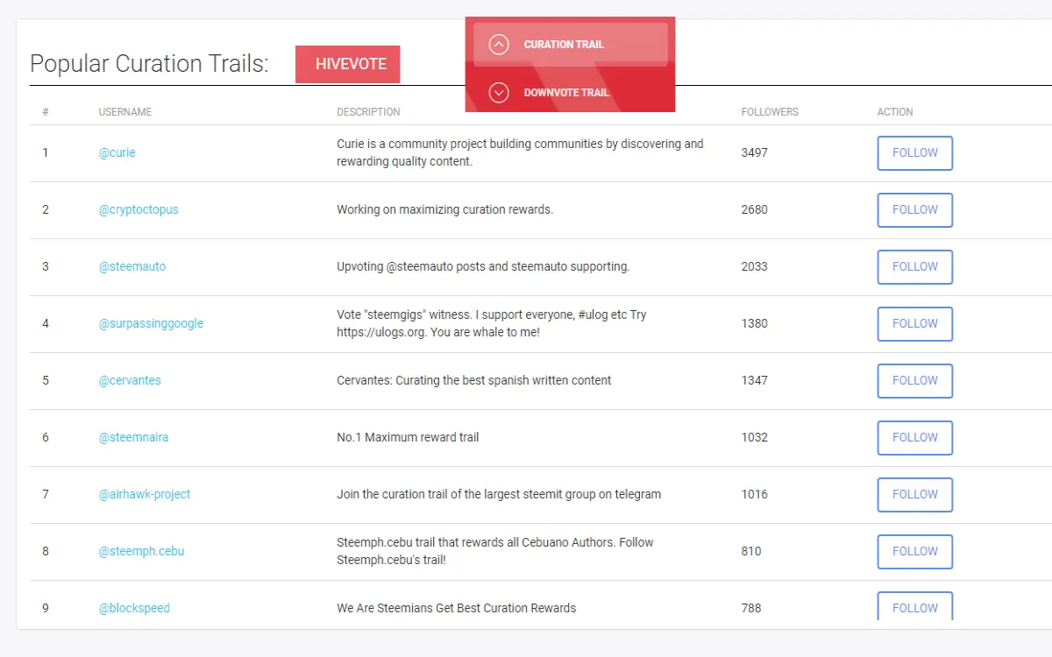This screenshot has width=1052, height=657.
Task: Click the USERNAME column header
Action: 125,112
